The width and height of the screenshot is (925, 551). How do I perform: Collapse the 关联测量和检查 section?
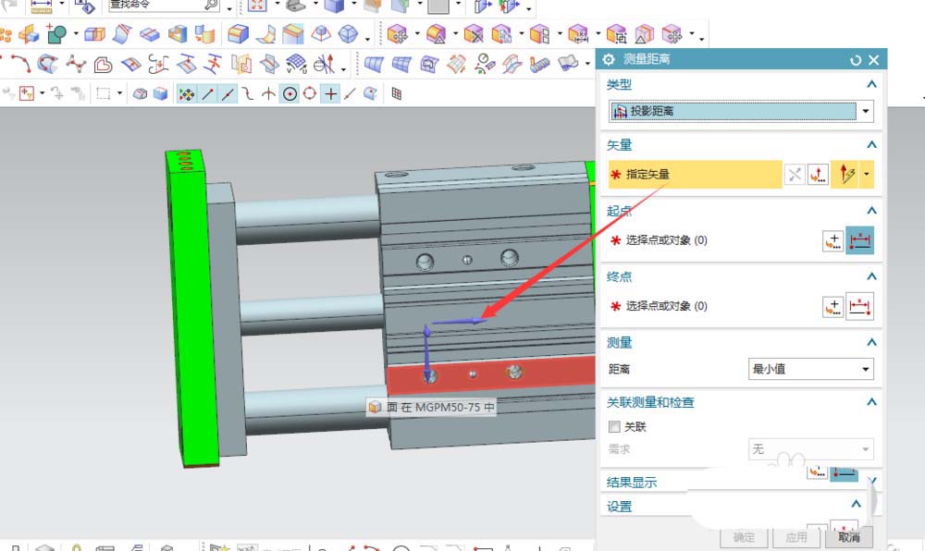tap(871, 402)
